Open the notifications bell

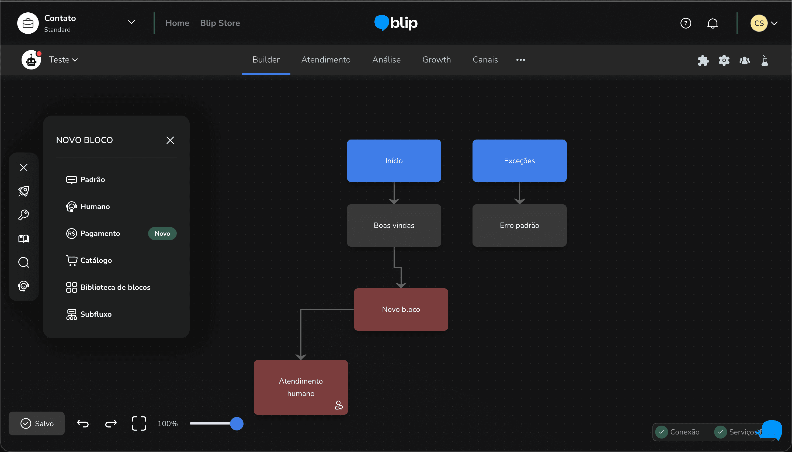click(713, 23)
